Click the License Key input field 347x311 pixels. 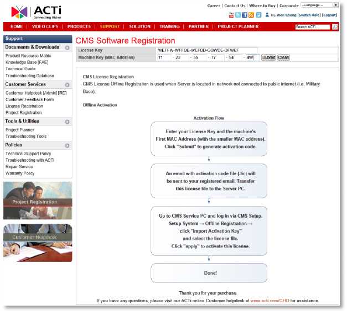pos(206,50)
